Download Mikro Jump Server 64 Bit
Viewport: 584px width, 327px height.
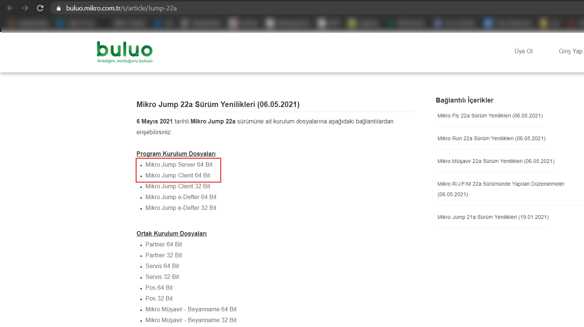(x=179, y=164)
